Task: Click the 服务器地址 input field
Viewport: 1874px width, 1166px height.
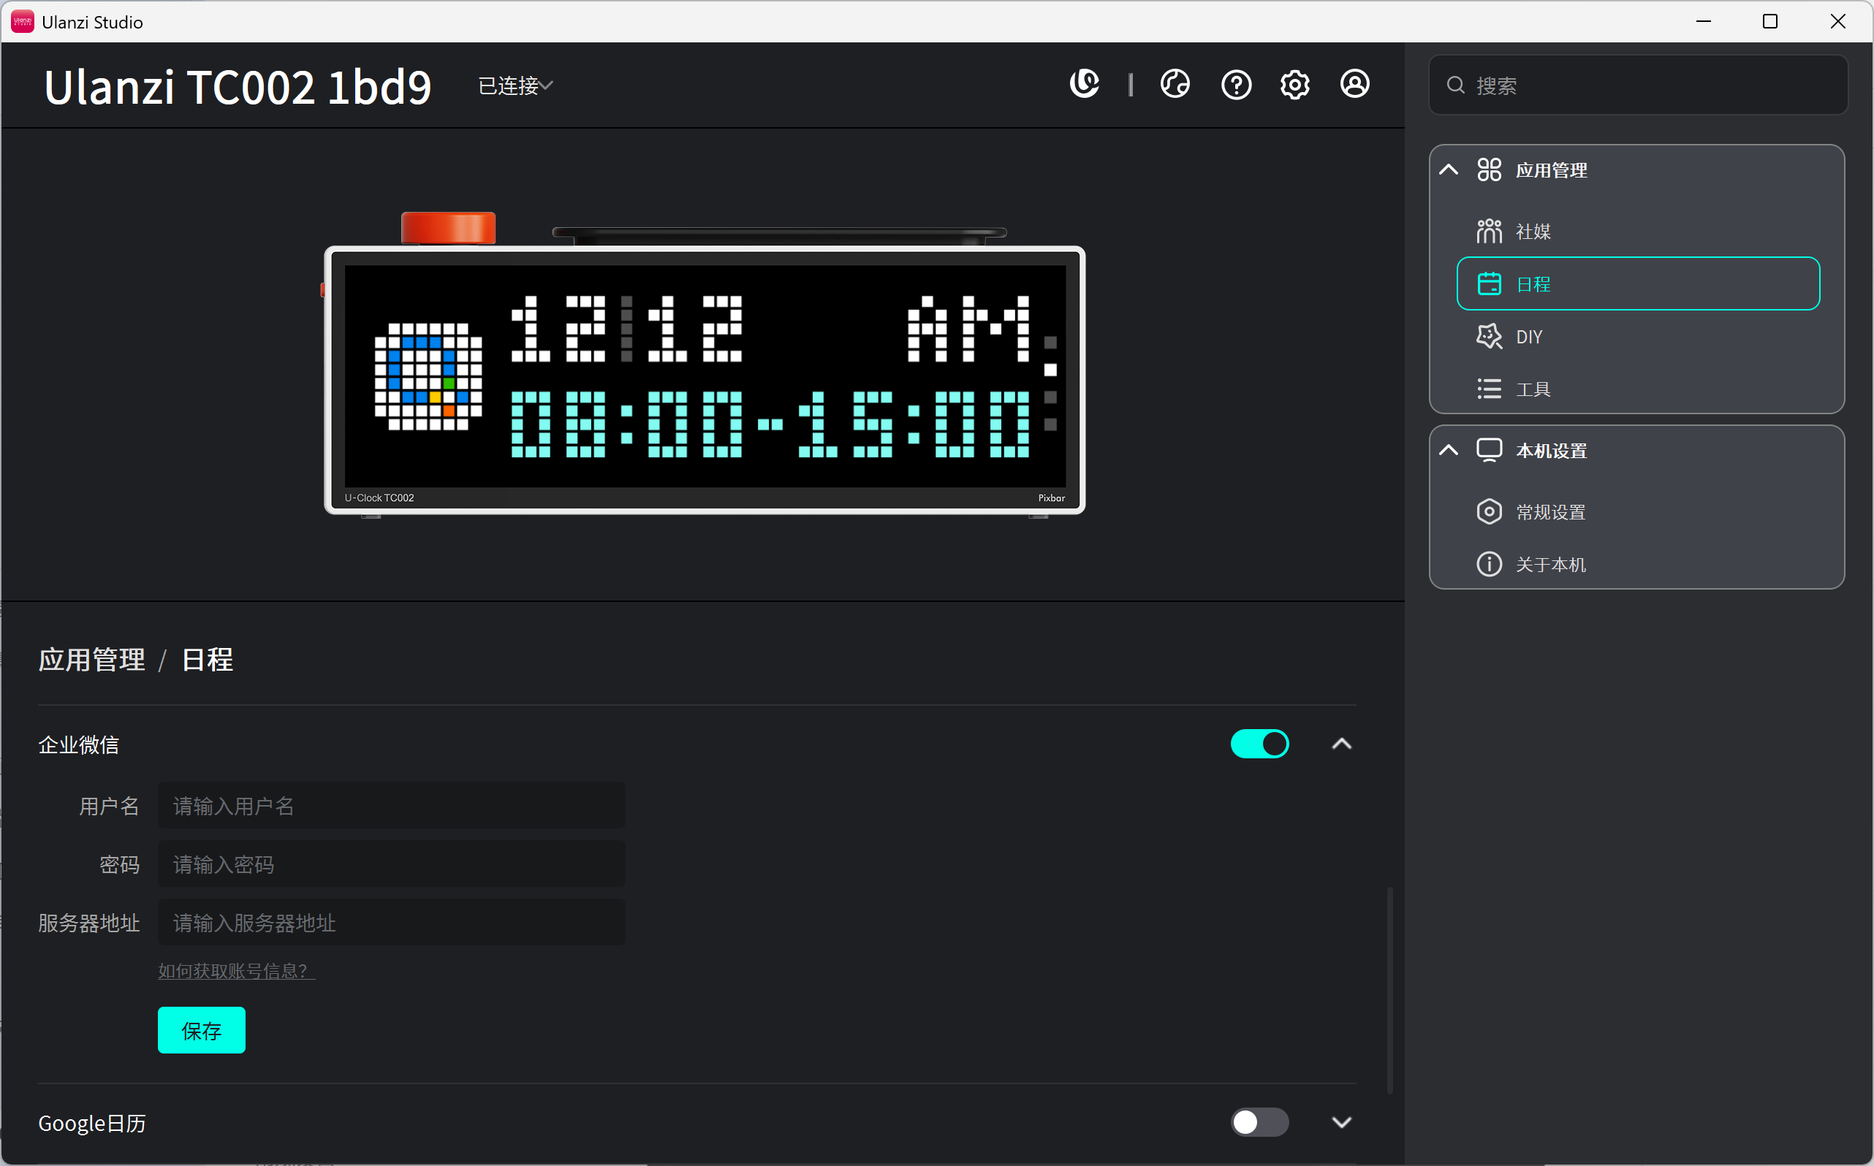Action: point(391,922)
